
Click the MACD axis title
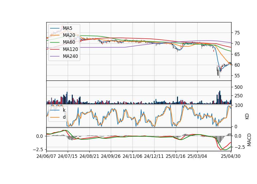249,140
